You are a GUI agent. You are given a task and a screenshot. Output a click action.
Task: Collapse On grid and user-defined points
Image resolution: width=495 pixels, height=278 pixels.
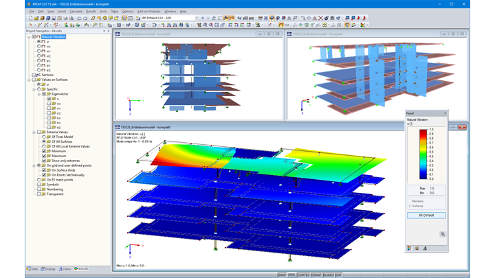coord(34,165)
